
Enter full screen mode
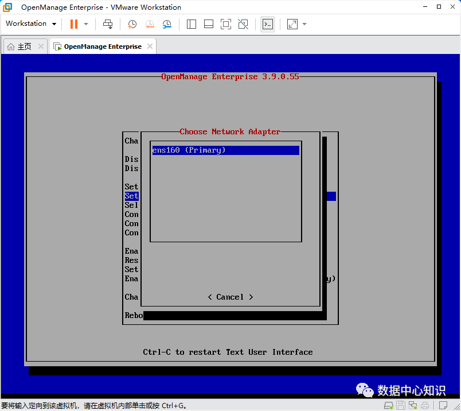[x=226, y=24]
